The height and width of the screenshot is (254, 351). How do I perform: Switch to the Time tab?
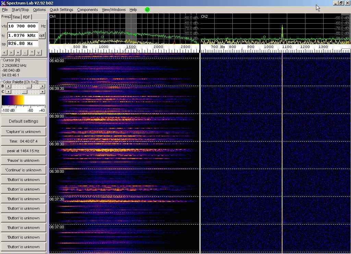(x=16, y=17)
